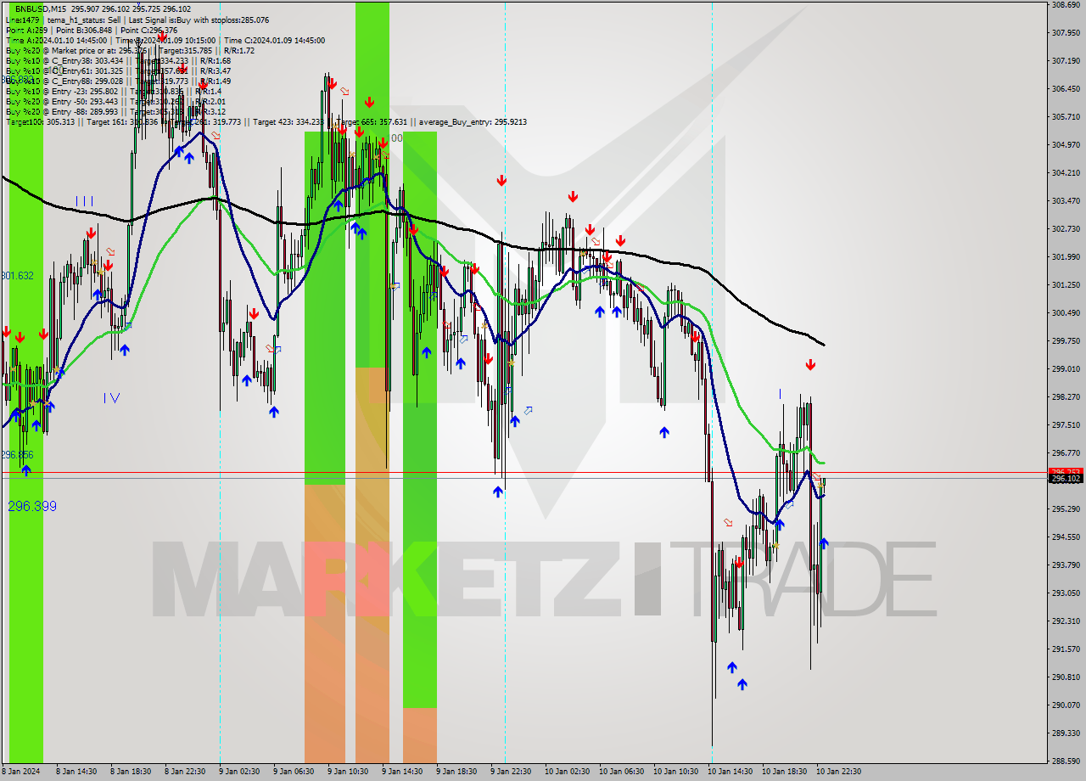Click the 298.270 price axis value
Screen dimensions: 1086x781
tap(1066, 397)
